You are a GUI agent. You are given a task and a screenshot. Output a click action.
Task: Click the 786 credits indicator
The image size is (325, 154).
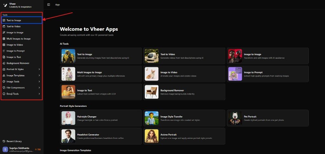(38, 150)
